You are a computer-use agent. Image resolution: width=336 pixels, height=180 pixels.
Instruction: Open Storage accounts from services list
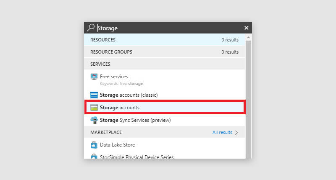(120, 108)
